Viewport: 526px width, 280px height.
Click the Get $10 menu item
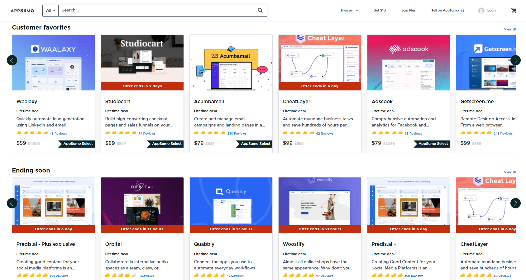point(380,11)
